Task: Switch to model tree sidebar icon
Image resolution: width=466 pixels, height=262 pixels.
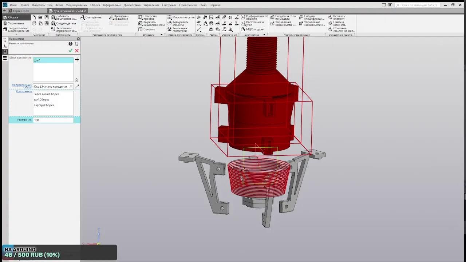Action: pos(5,39)
